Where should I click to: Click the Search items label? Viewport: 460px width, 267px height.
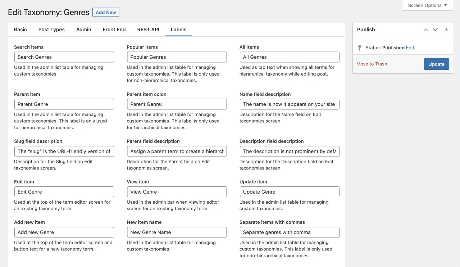29,47
